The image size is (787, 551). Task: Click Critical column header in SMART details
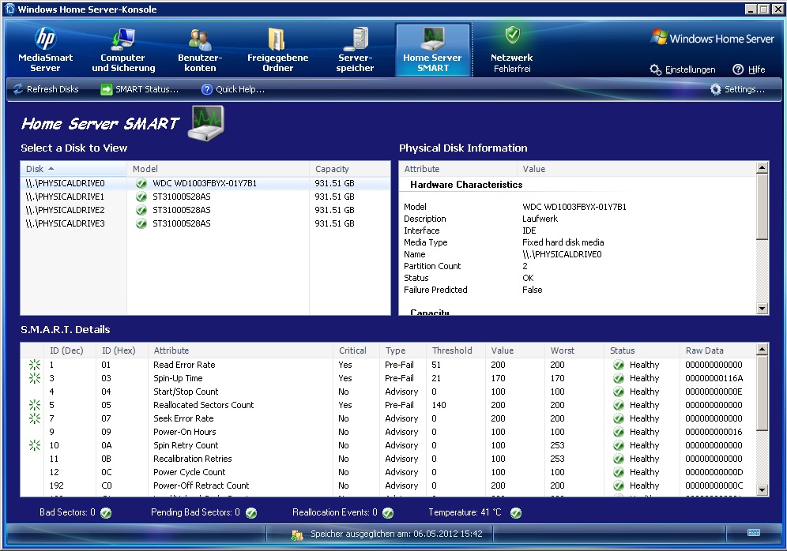point(356,350)
